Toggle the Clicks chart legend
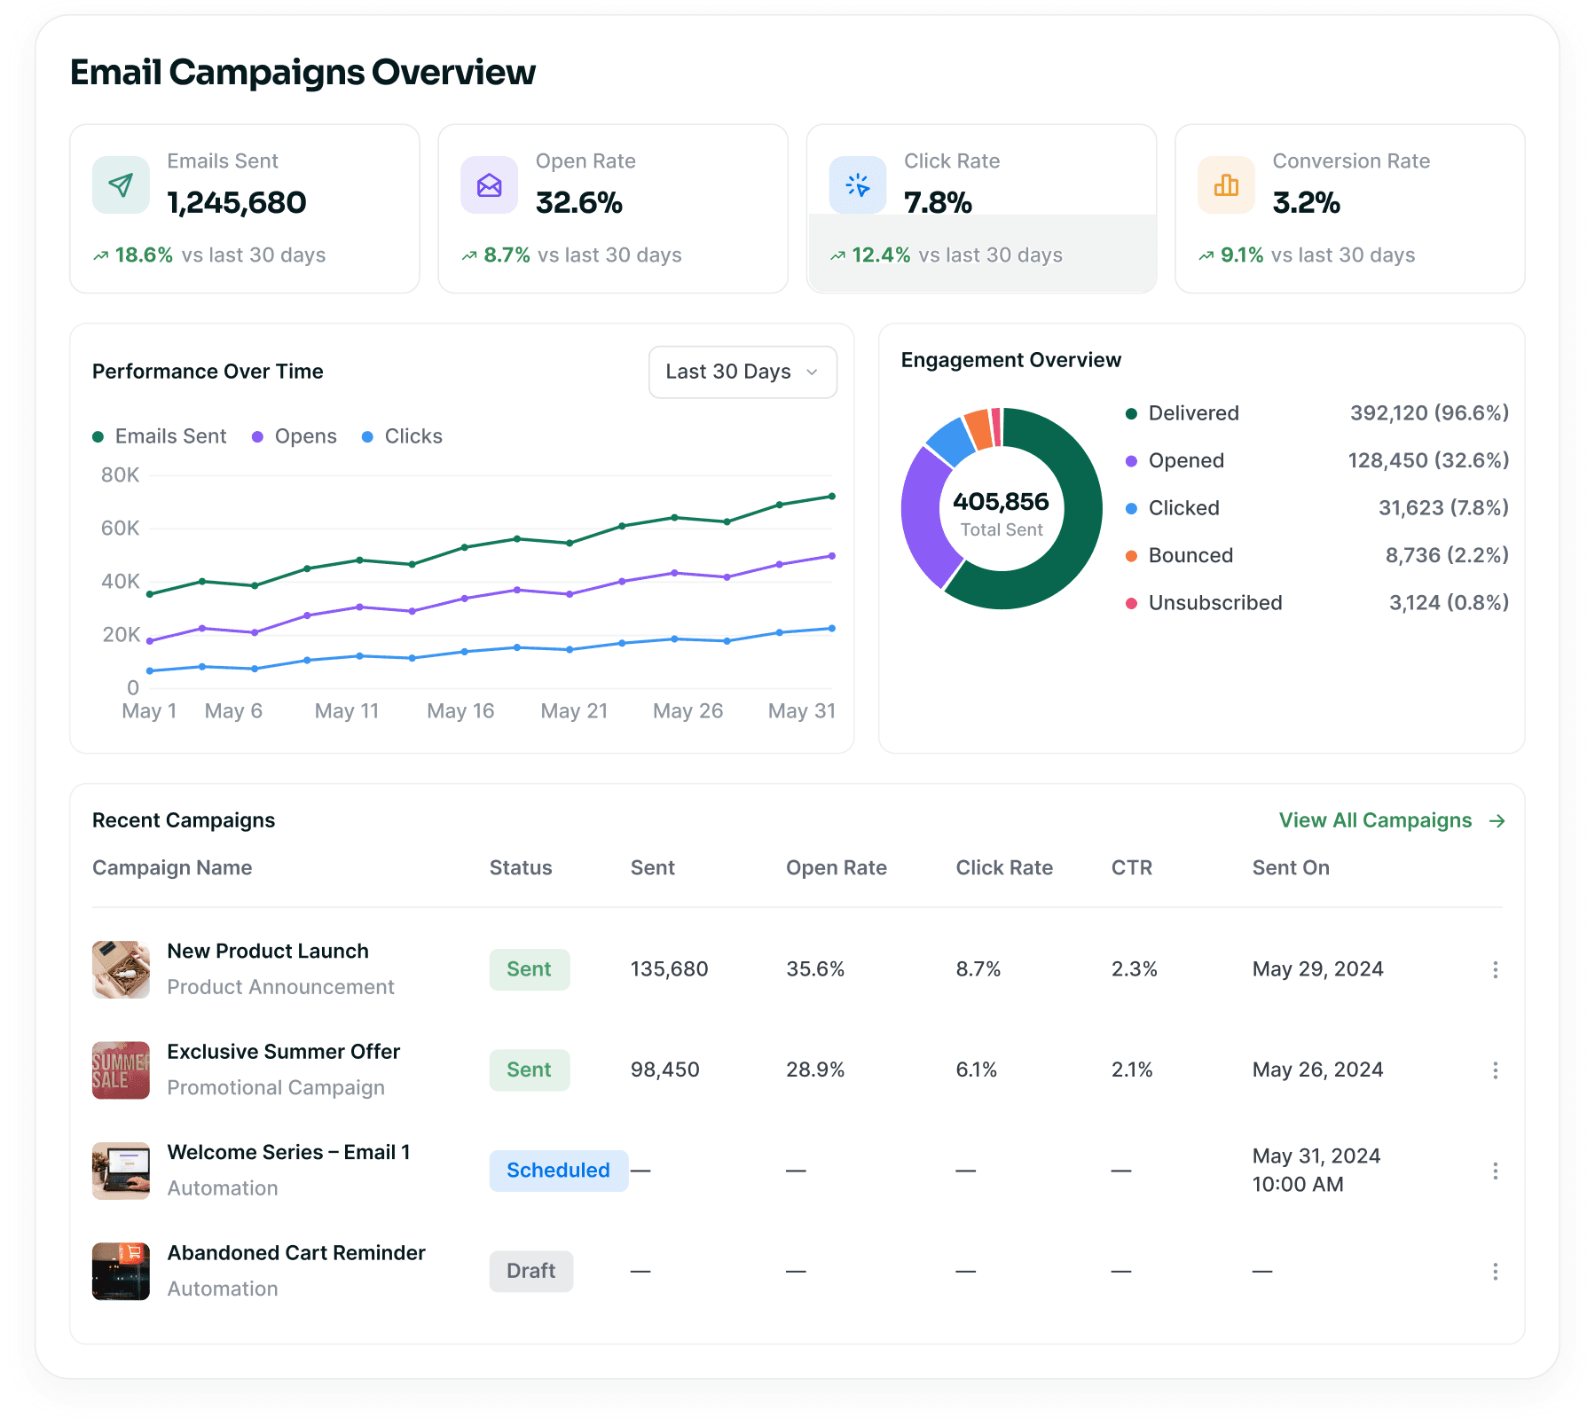This screenshot has height=1426, width=1595. [402, 436]
